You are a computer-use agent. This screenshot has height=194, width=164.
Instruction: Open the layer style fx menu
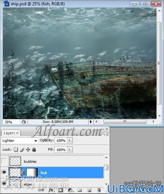51,190
